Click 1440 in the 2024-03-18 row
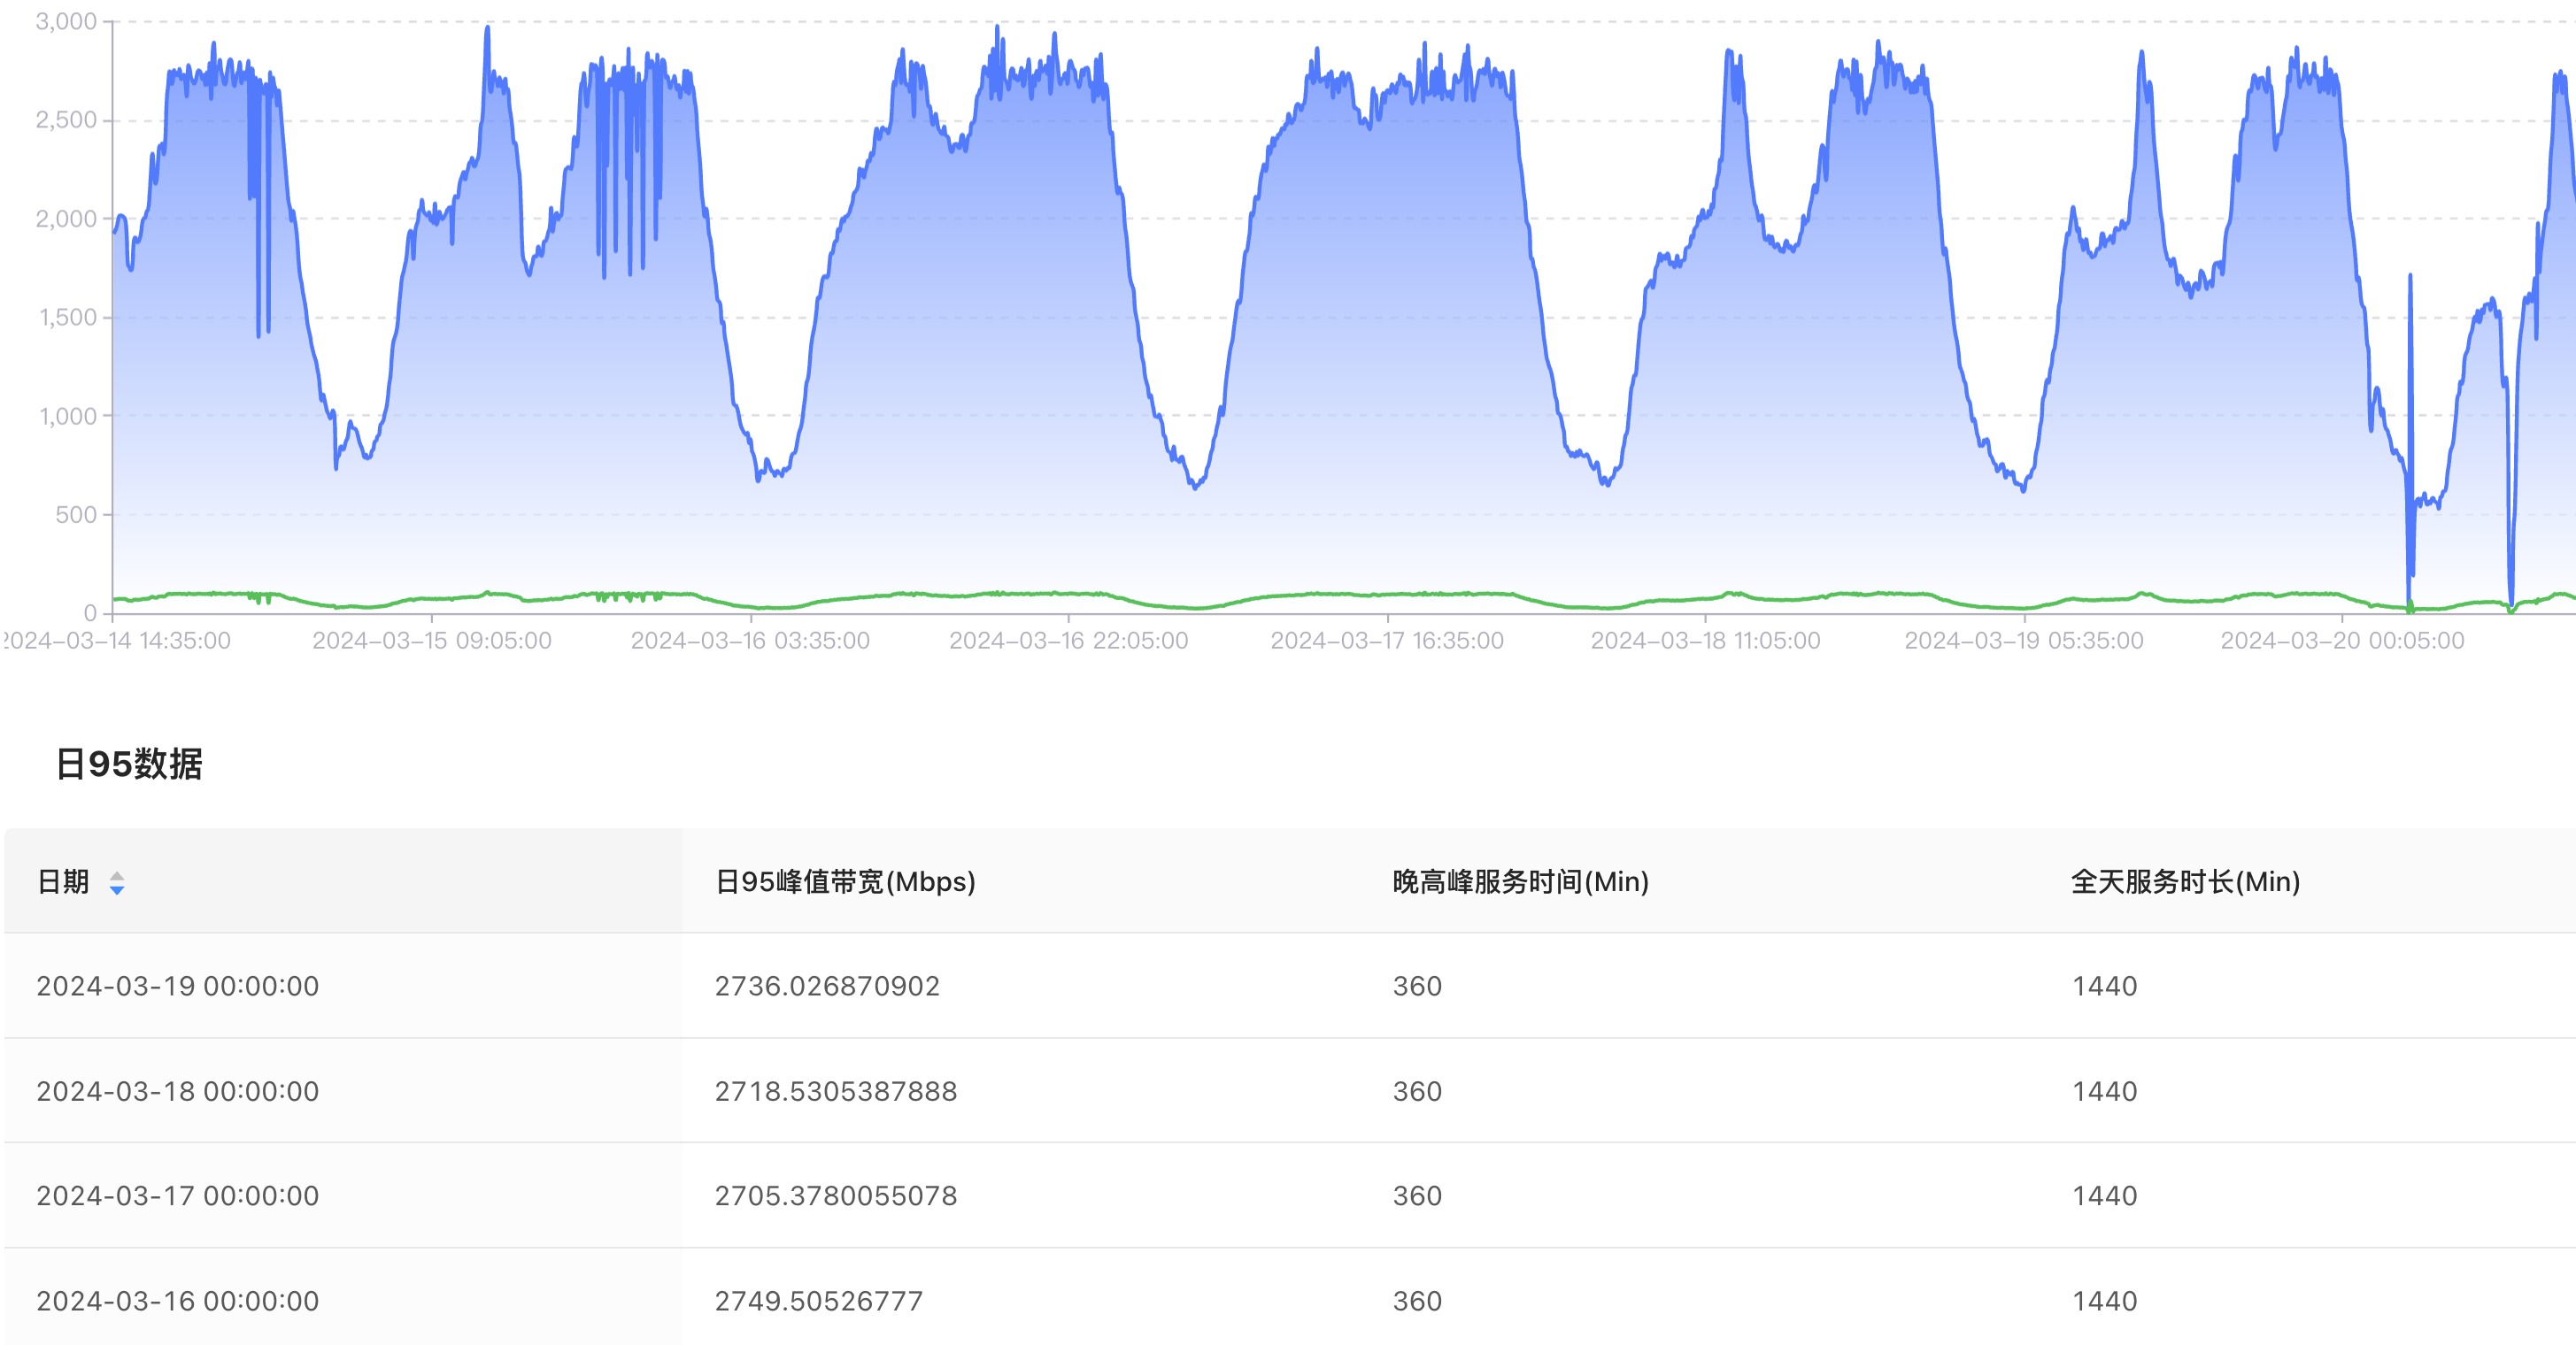2576x1345 pixels. 2104,1091
